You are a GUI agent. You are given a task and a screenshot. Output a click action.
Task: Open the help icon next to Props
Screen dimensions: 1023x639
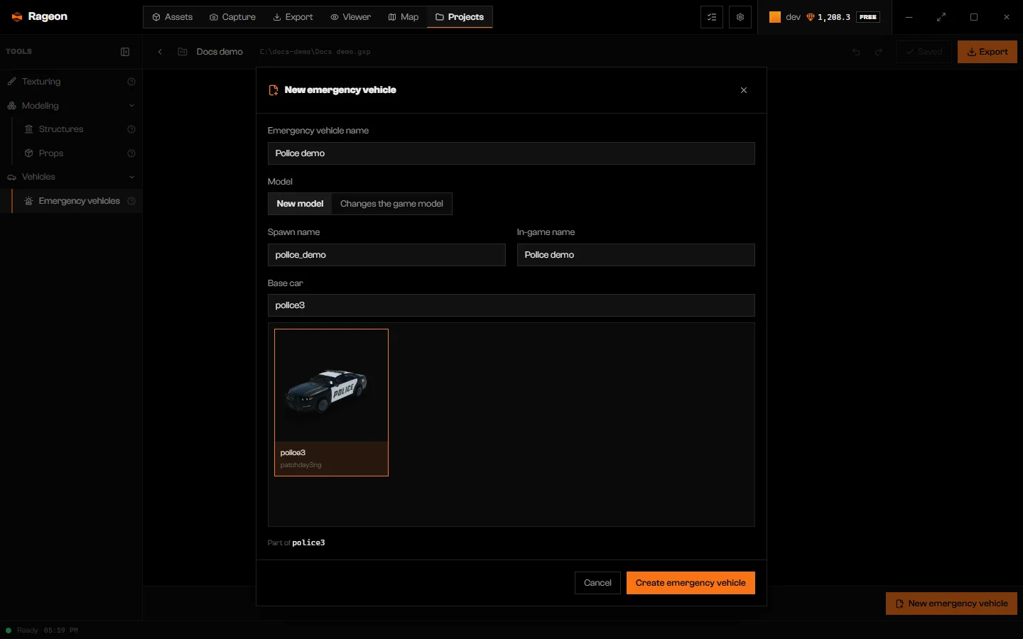pos(131,153)
